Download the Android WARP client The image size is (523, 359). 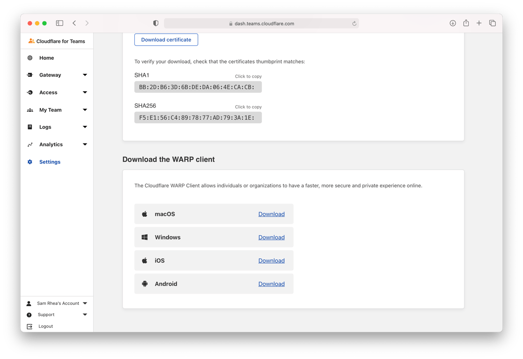(x=272, y=284)
